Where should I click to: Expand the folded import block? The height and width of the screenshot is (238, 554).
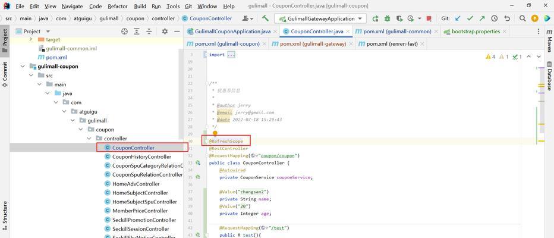point(231,55)
